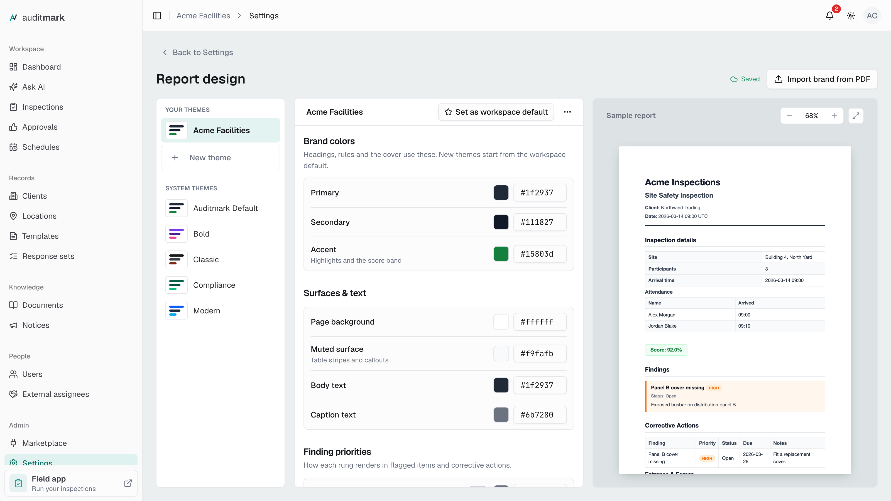Screen dimensions: 891x501
Task: Open external link icon on Field app
Action: (x=128, y=483)
